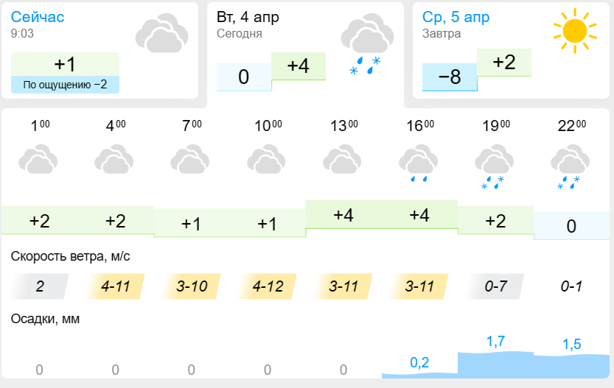614x388 pixels.
Task: Click the 0,2 mm precipitation value
Action: click(x=420, y=362)
